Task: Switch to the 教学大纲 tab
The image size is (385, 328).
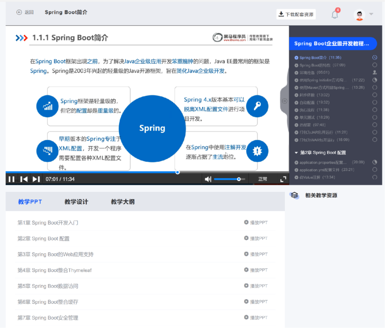Action: click(x=123, y=202)
